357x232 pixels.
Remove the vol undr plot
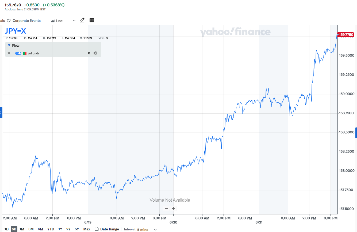(x=9, y=53)
